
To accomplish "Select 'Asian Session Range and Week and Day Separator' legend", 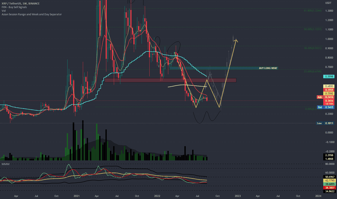I will pos(31,14).
